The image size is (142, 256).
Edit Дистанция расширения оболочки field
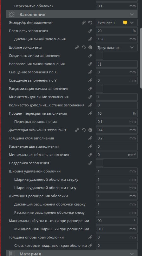(x=117, y=196)
